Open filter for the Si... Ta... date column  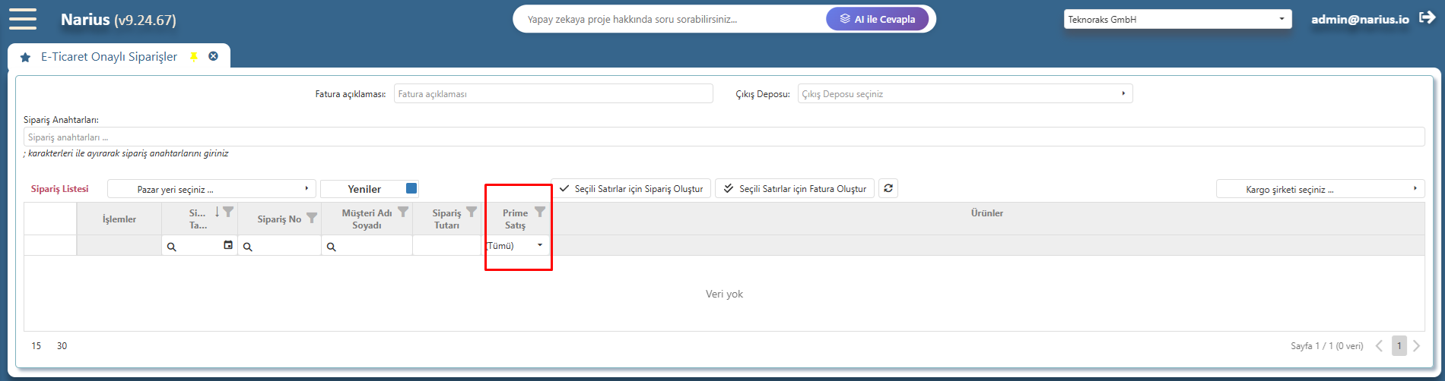click(x=228, y=212)
